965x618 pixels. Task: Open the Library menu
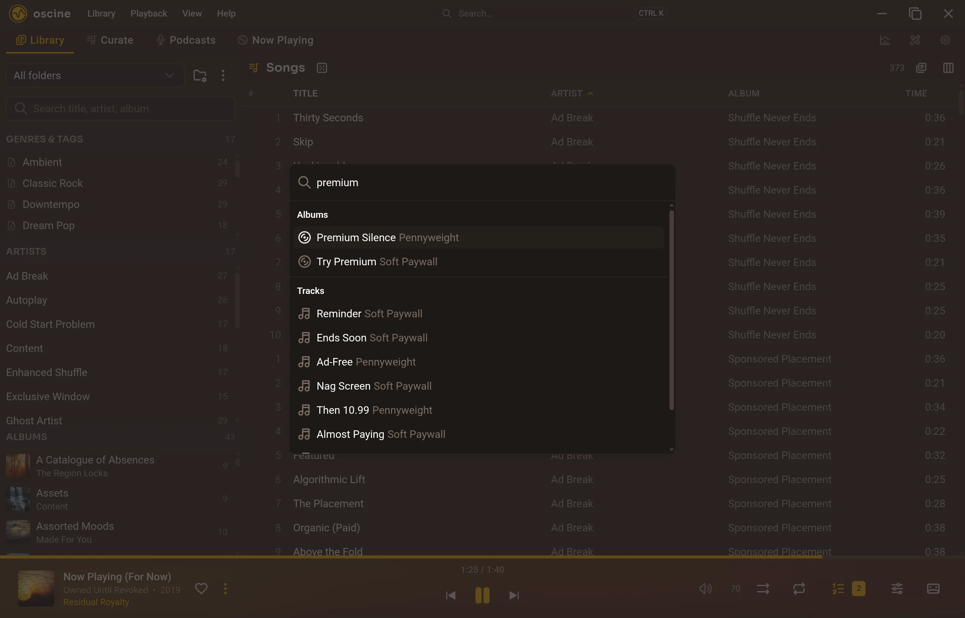coord(101,13)
